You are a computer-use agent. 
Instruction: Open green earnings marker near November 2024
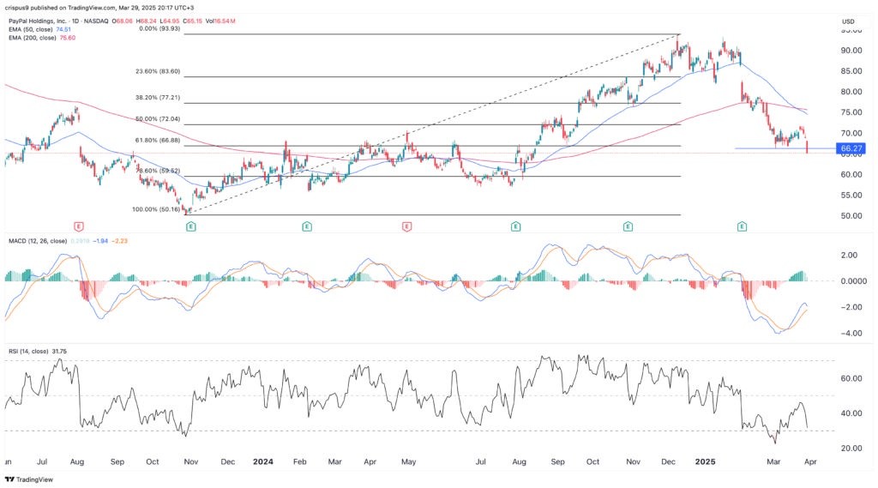click(628, 226)
